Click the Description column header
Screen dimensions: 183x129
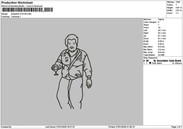coord(163,61)
